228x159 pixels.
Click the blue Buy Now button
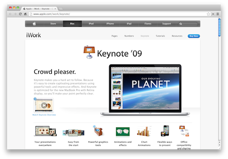coord(194,36)
